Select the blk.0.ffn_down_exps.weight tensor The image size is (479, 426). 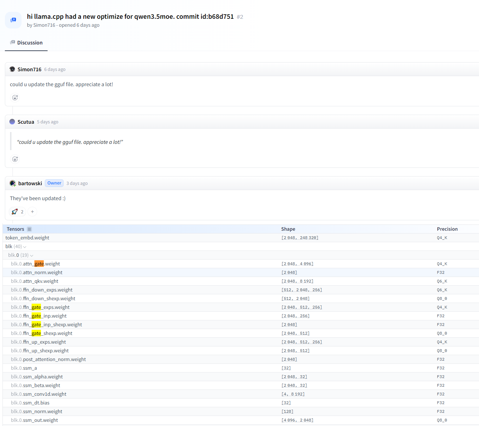[241, 290]
